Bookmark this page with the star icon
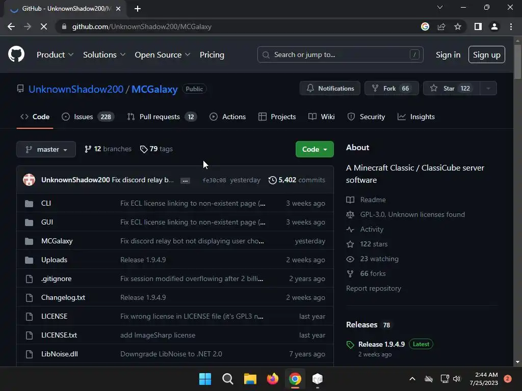 click(458, 26)
